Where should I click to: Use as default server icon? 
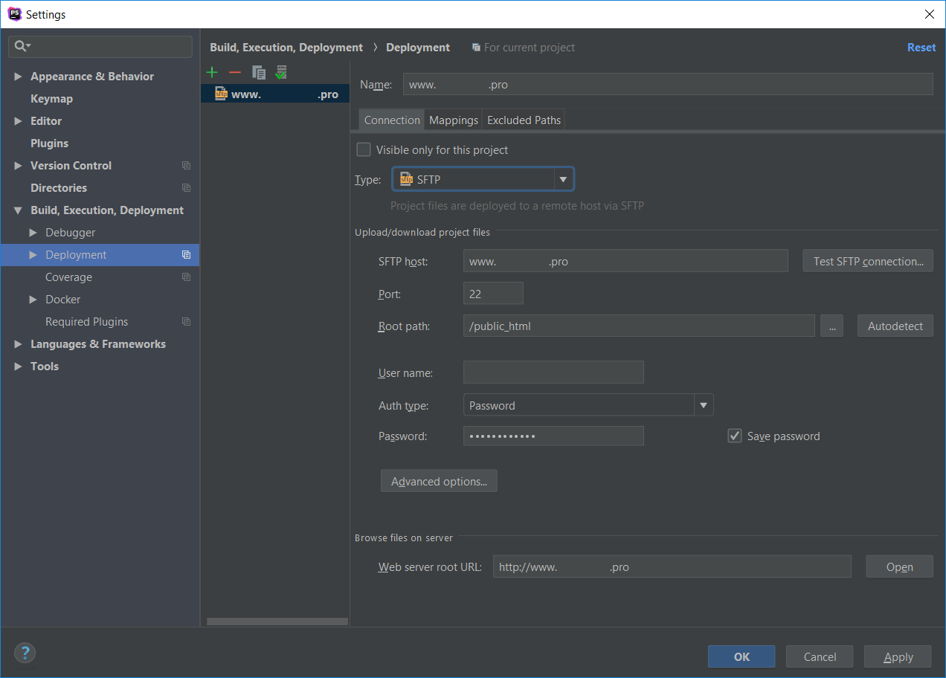point(281,72)
